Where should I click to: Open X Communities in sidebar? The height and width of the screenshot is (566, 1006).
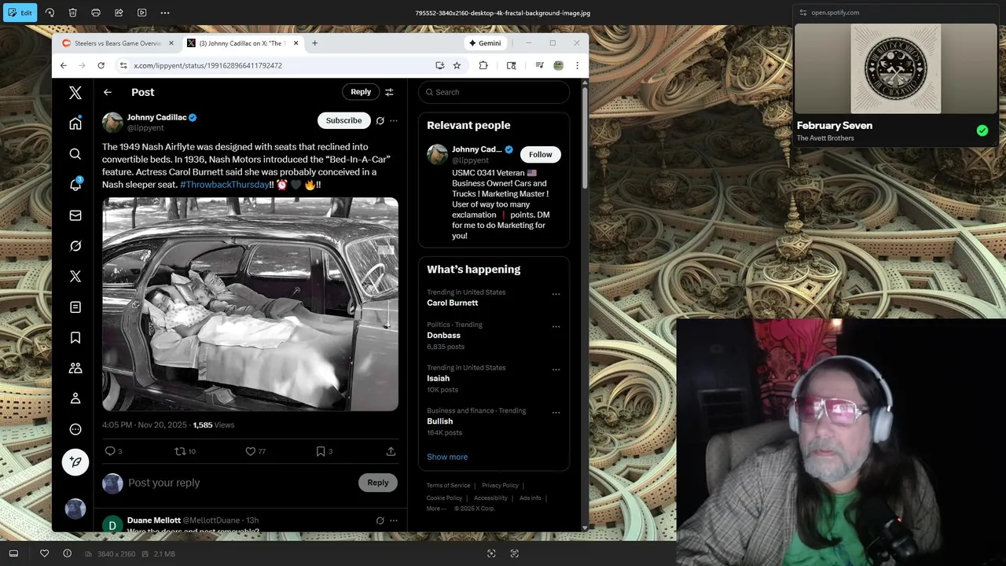(75, 368)
